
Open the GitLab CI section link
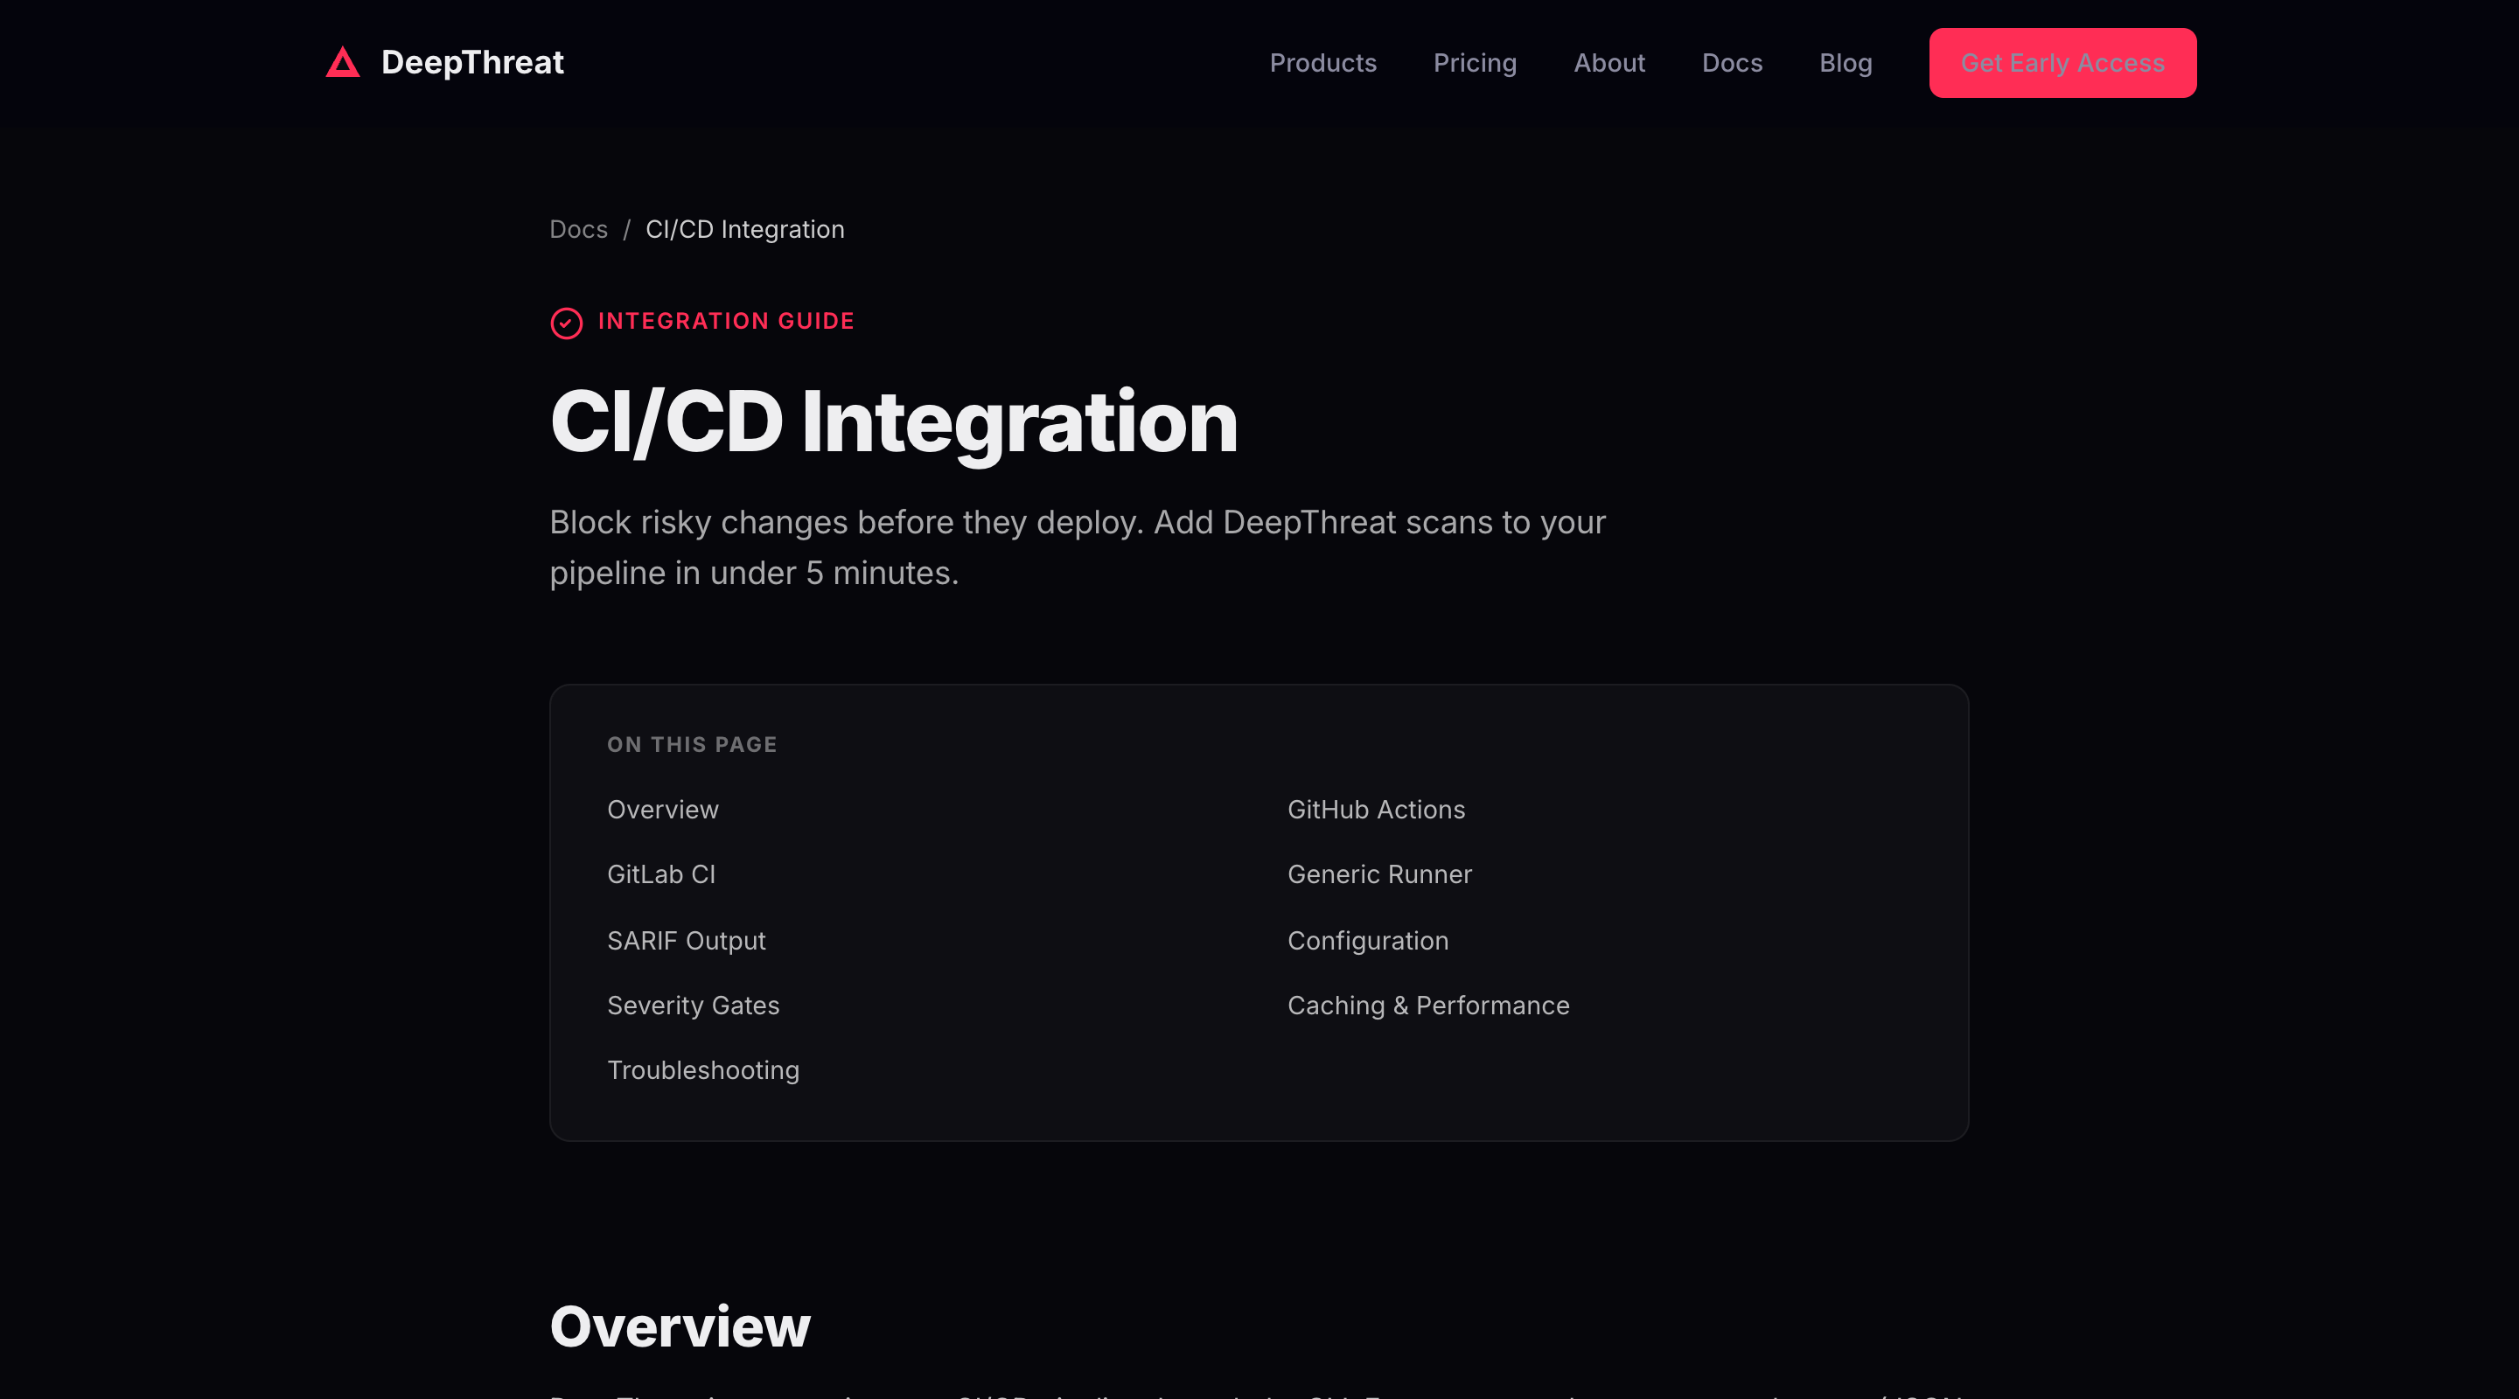(661, 874)
